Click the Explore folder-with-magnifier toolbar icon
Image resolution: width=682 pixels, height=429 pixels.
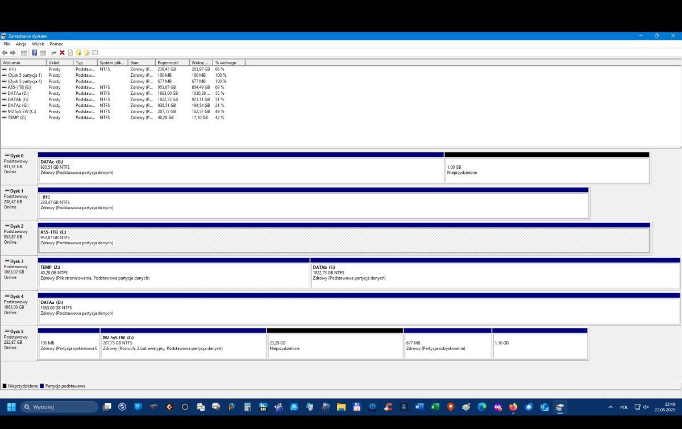click(x=87, y=53)
